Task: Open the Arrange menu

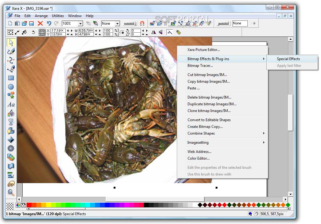Action: 41,16
